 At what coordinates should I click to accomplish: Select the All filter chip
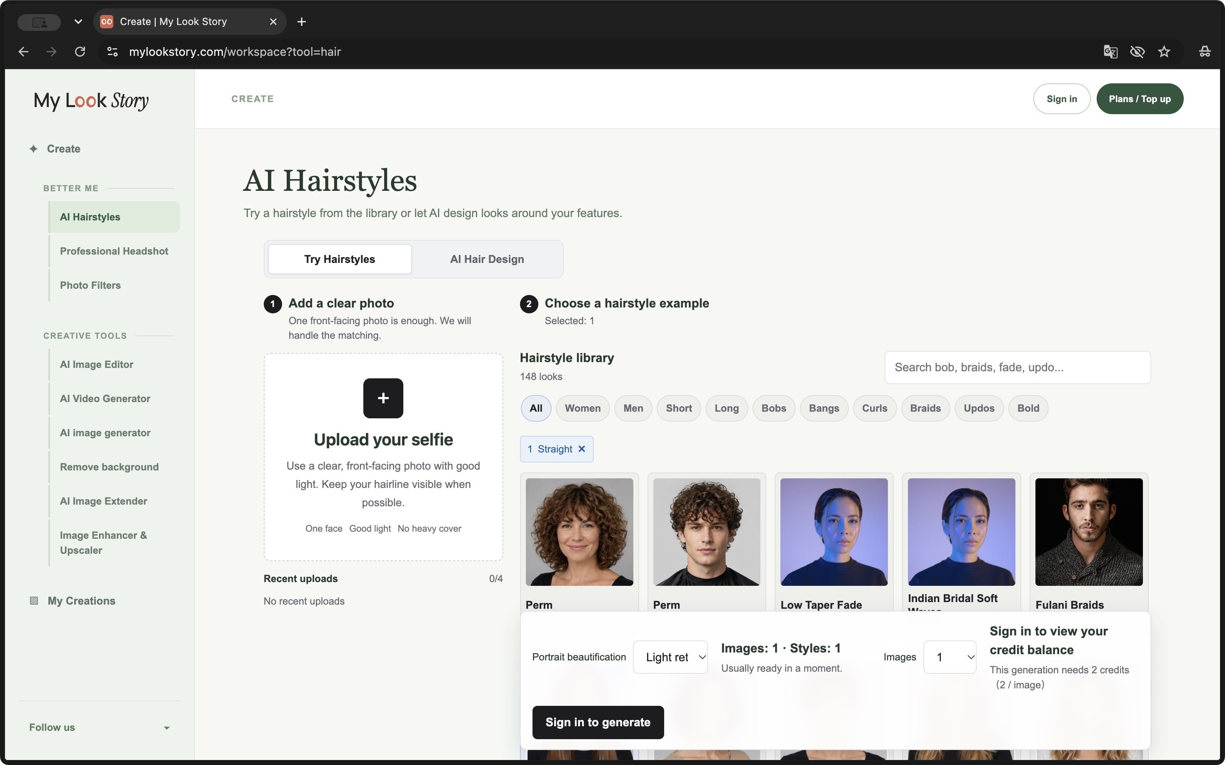pos(536,408)
